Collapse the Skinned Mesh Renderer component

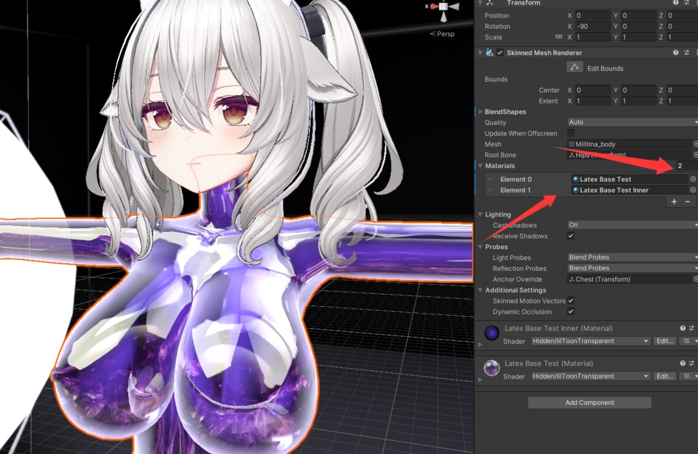pyautogui.click(x=481, y=52)
